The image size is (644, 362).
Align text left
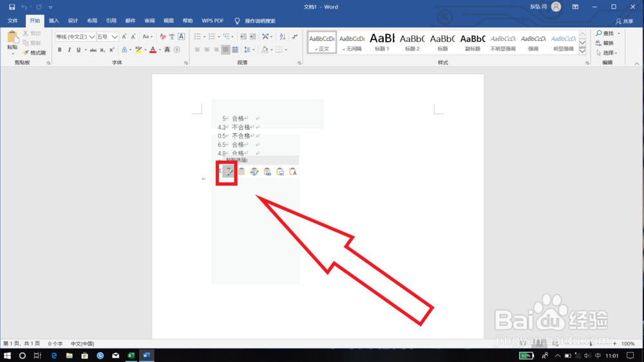[198, 50]
